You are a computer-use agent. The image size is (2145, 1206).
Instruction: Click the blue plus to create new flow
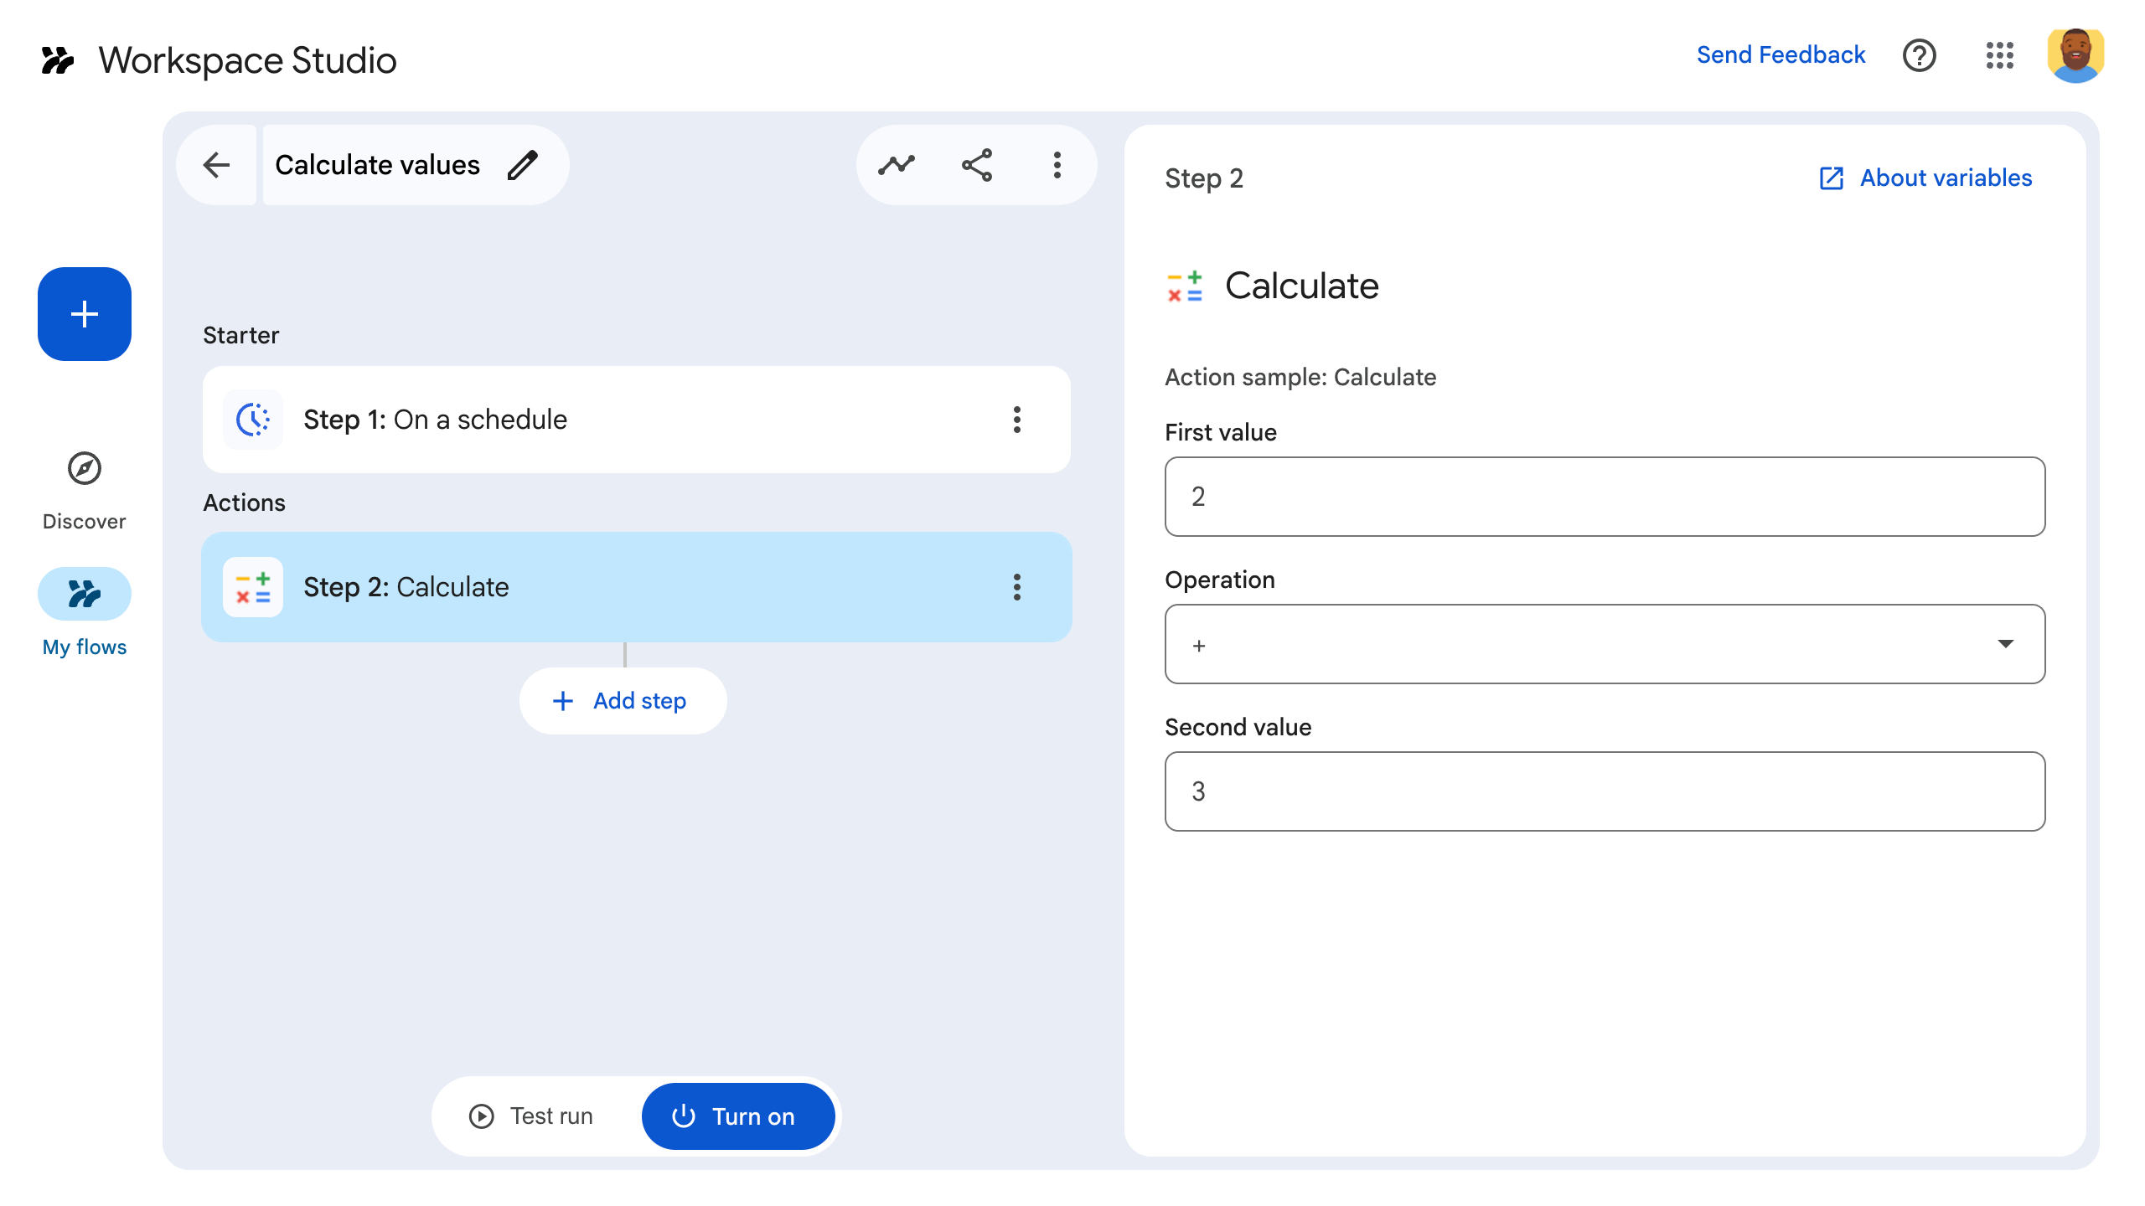point(84,314)
